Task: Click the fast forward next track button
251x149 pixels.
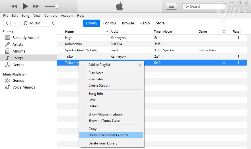Action: [x=36, y=7]
